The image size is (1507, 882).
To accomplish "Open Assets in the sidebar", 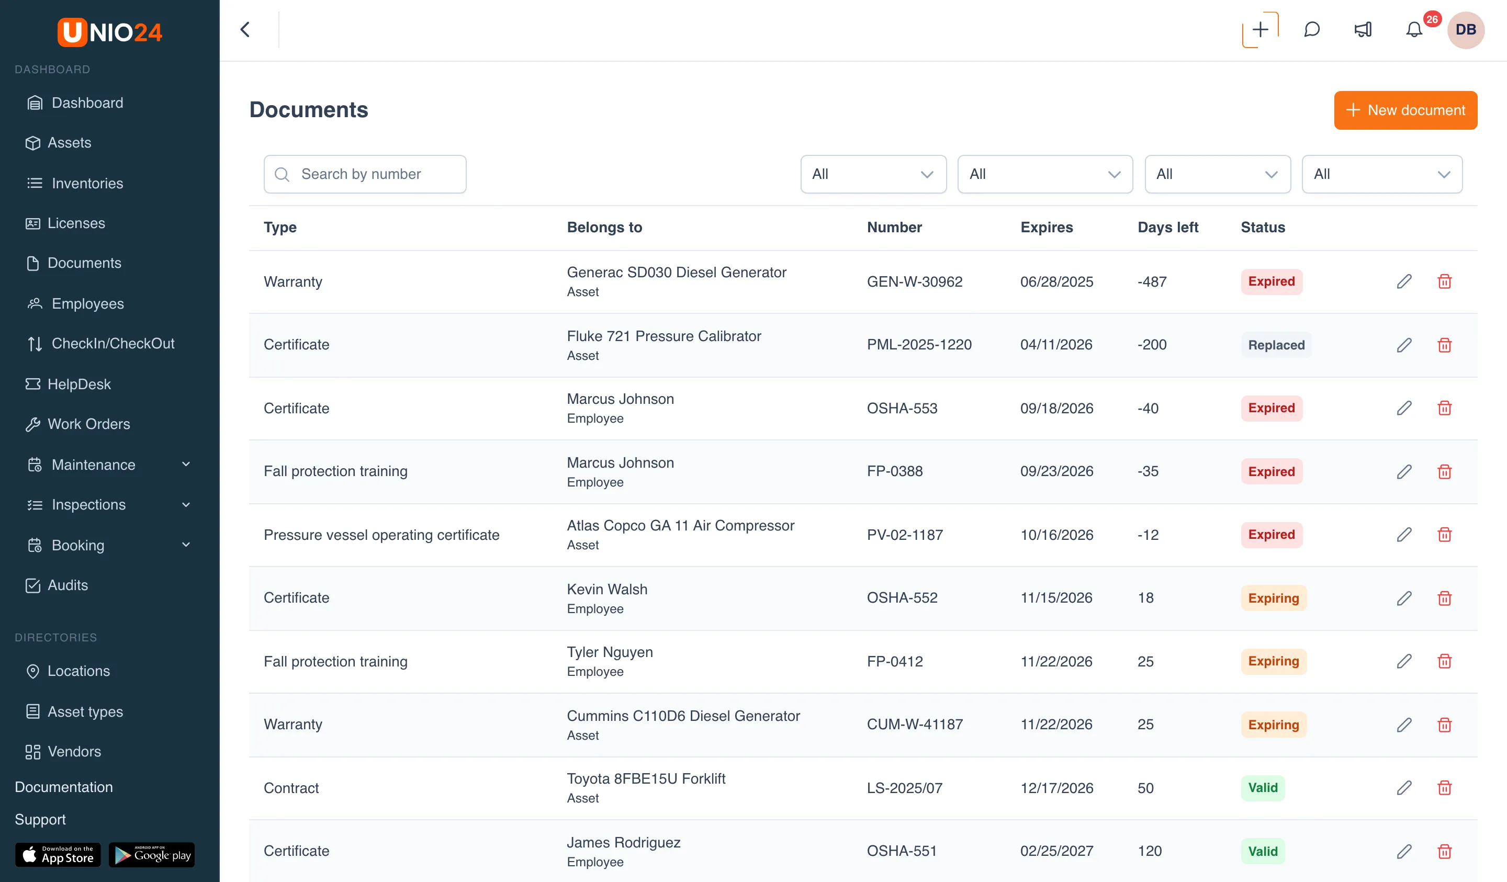I will (x=59, y=143).
